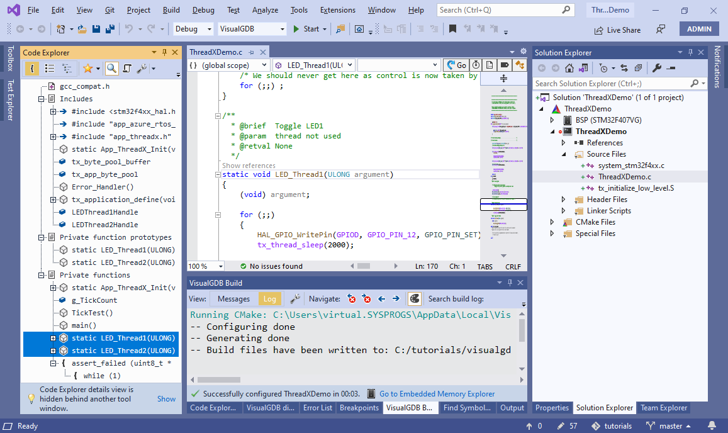
Task: Click the notifications bell in status bar
Action: click(711, 425)
